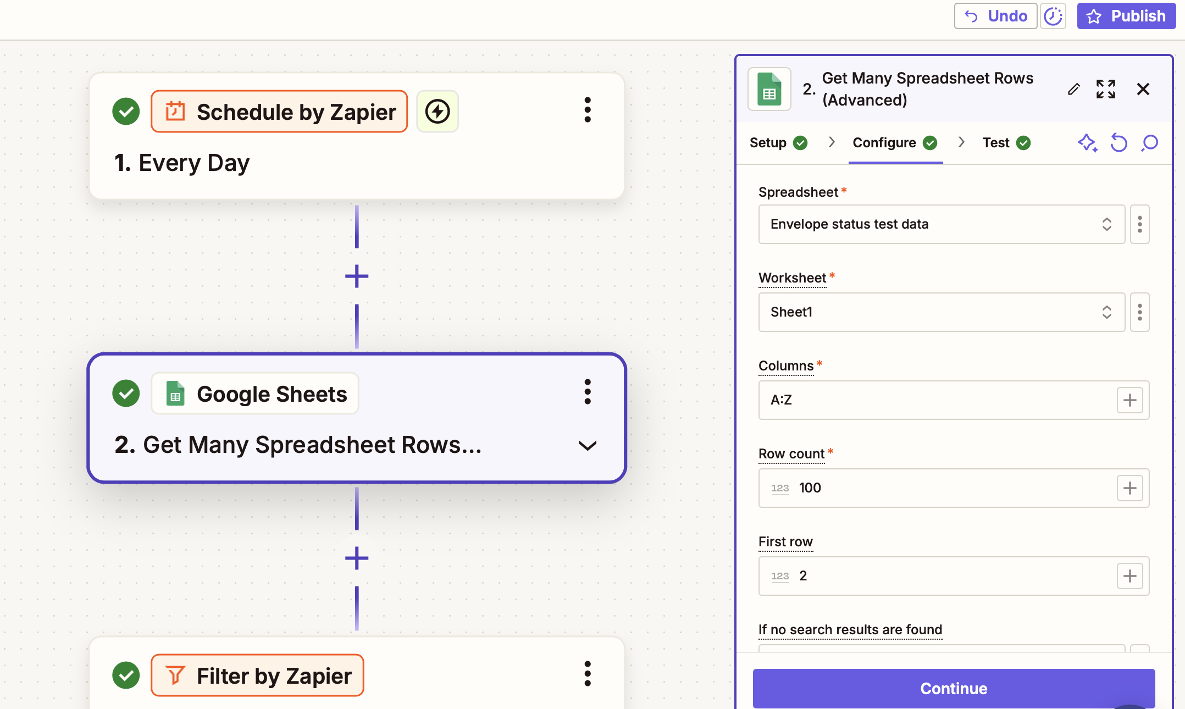Click the search icon in panel toolbar
Viewport: 1185px width, 709px height.
pos(1149,143)
